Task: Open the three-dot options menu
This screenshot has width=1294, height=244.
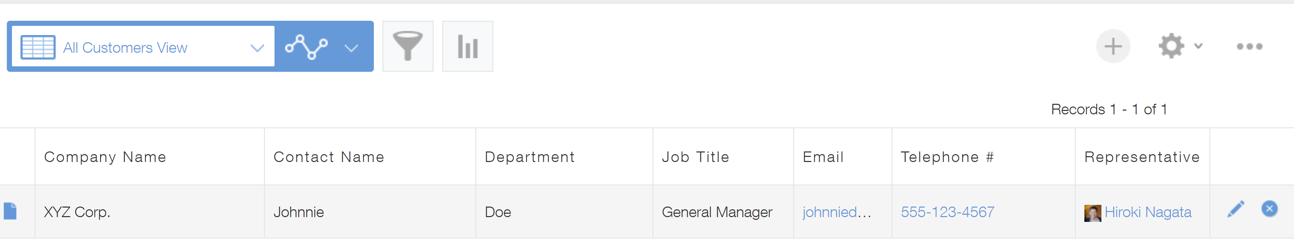Action: (x=1249, y=47)
